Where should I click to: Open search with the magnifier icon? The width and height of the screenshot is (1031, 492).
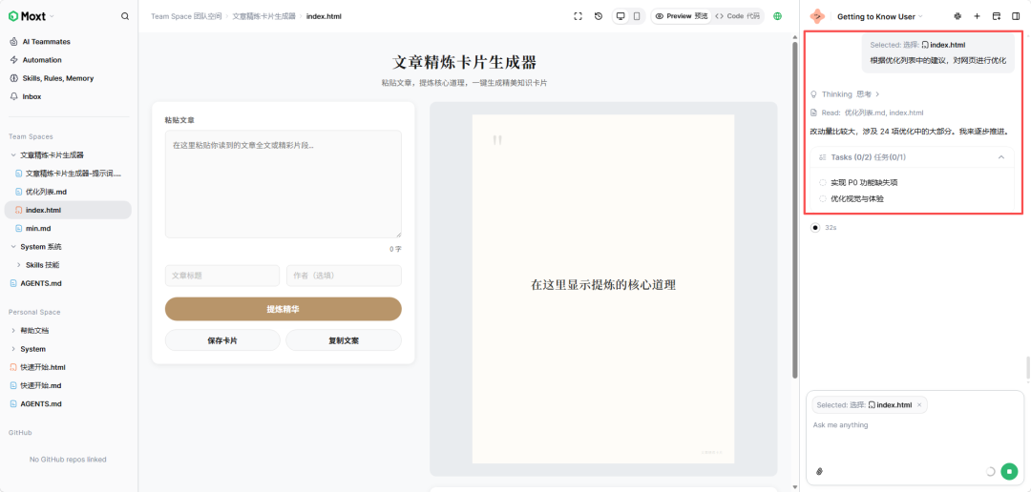[x=125, y=16]
